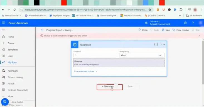The height and width of the screenshot is (107, 204).
Task: Click the Save button below the trigger
Action: tap(130, 86)
